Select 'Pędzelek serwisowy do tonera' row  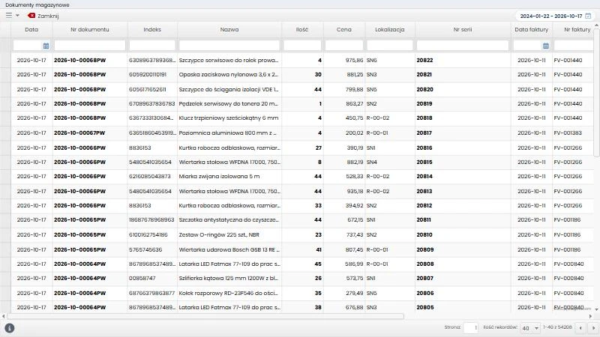click(x=229, y=103)
